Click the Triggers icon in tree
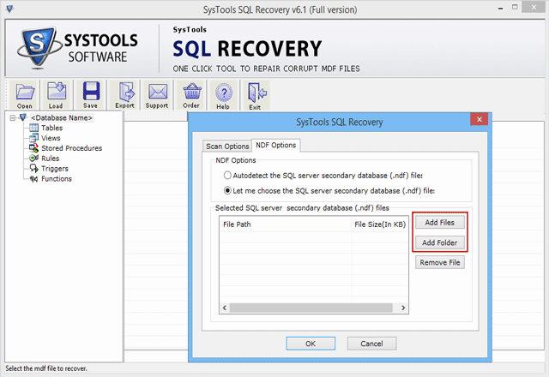Image resolution: width=549 pixels, height=377 pixels. pyautogui.click(x=34, y=168)
